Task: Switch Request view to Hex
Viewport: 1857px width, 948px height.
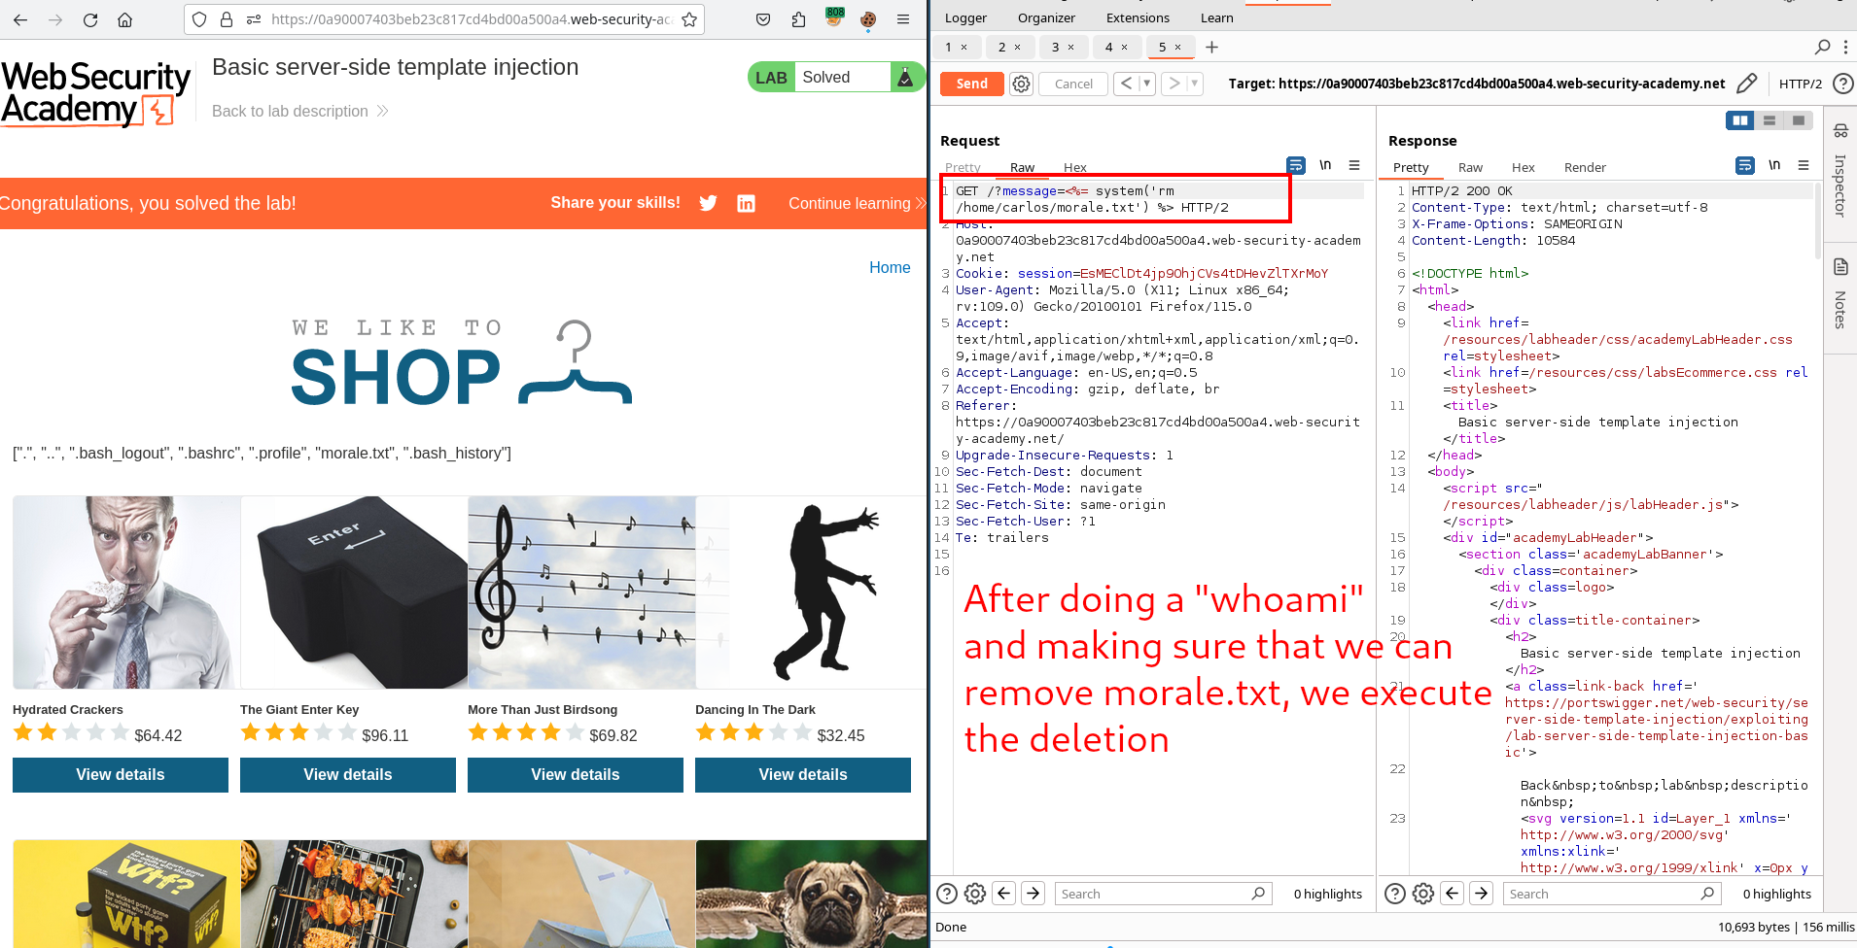Action: coord(1074,167)
